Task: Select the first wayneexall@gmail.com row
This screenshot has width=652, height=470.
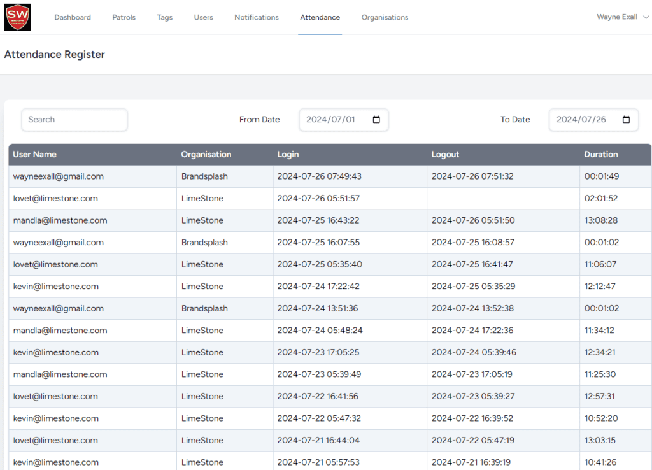Action: pyautogui.click(x=59, y=176)
